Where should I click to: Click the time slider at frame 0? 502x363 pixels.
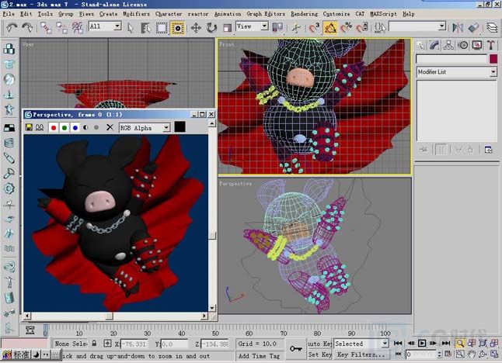[x=46, y=330]
